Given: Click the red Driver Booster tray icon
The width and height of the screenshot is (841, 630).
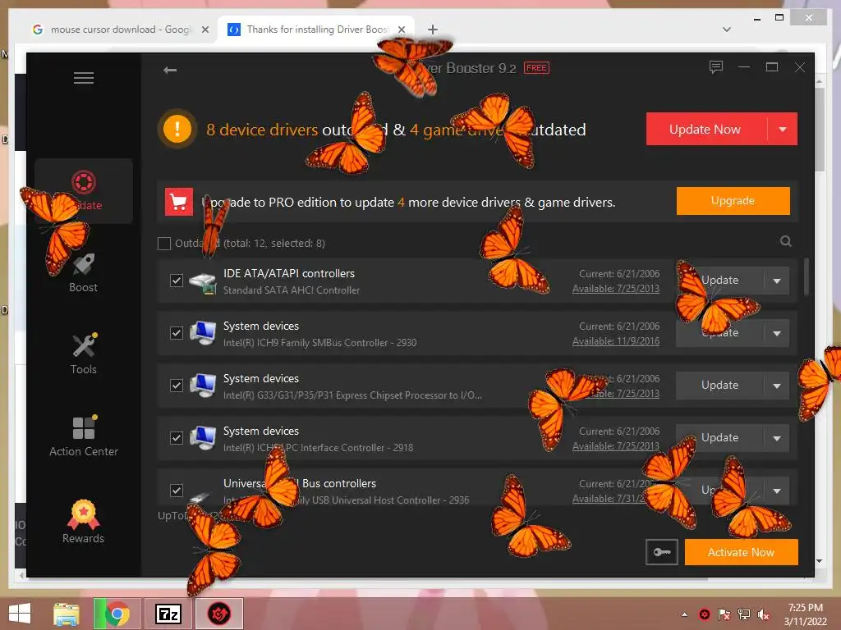Looking at the screenshot, I should (x=704, y=614).
